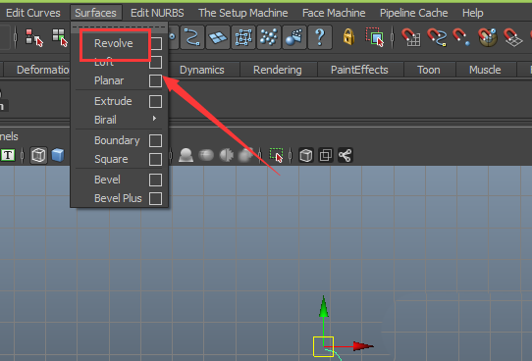Open the Help menu
The height and width of the screenshot is (361, 532).
(473, 13)
